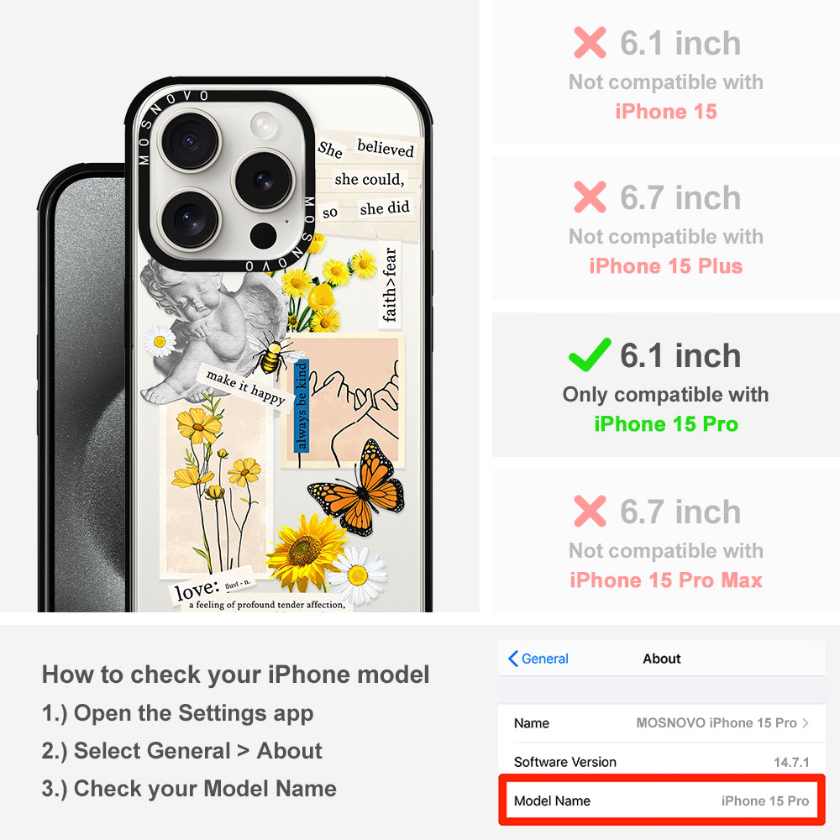The height and width of the screenshot is (840, 840).
Task: Click the green iPhone 15 Pro text
Action: click(x=666, y=423)
